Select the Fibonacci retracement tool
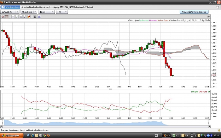The width and height of the screenshot is (221, 138). tap(25, 17)
